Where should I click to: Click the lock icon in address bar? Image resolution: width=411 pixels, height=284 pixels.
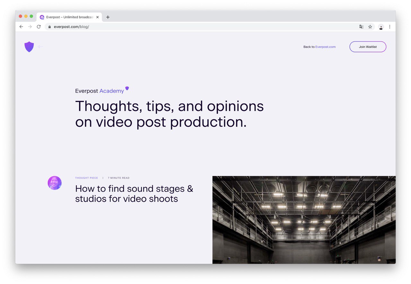coord(49,27)
